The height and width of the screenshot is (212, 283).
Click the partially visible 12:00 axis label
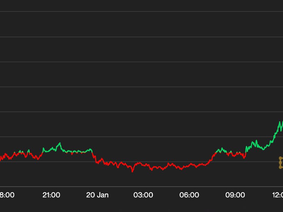coord(278,195)
